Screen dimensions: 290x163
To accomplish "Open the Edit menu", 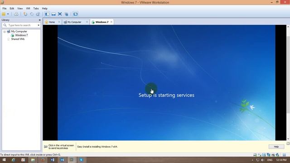I will 12,9.
